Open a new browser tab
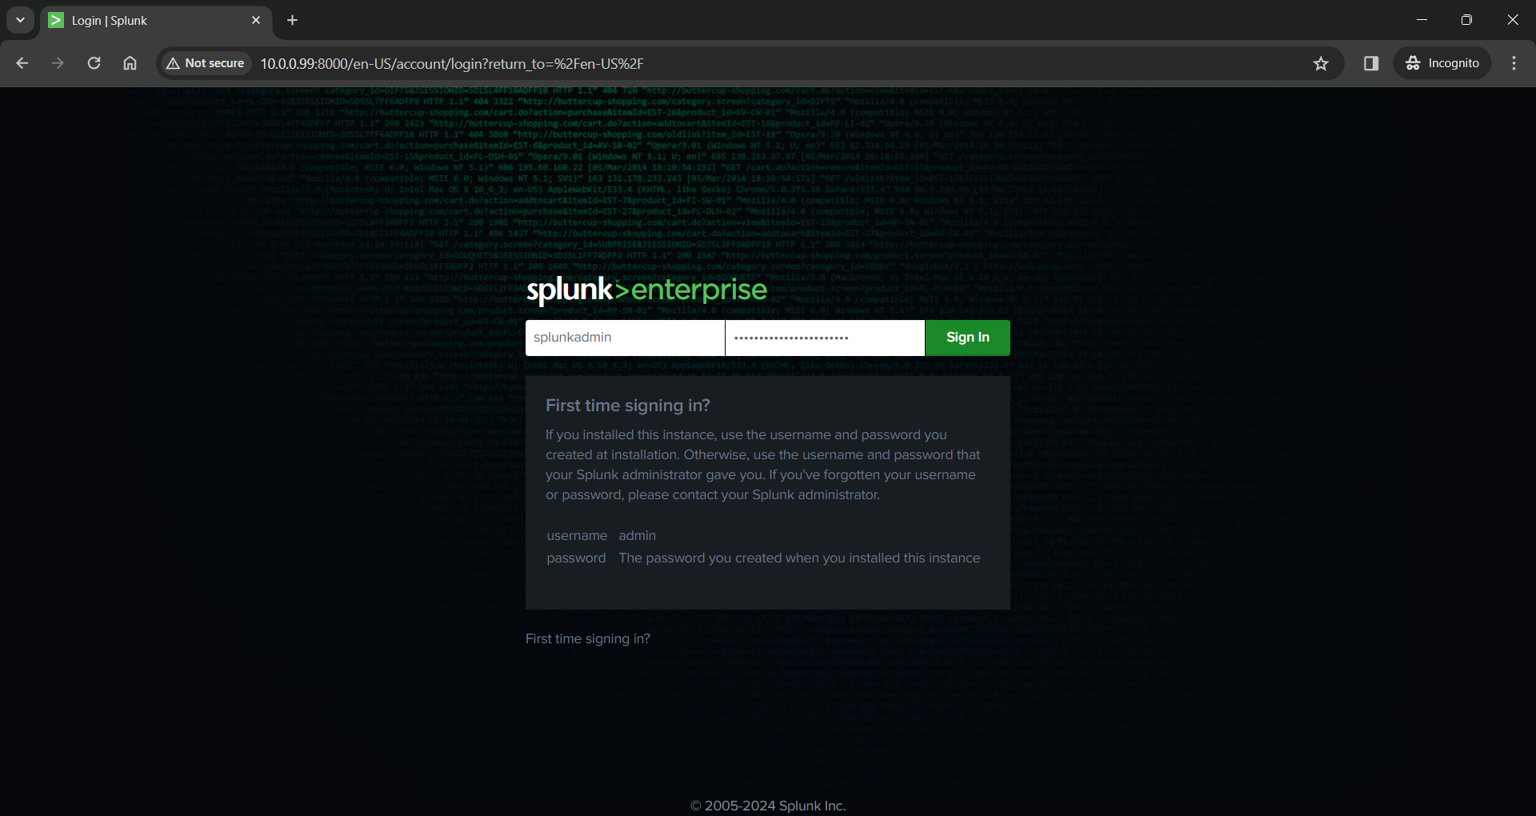1536x816 pixels. 293,20
